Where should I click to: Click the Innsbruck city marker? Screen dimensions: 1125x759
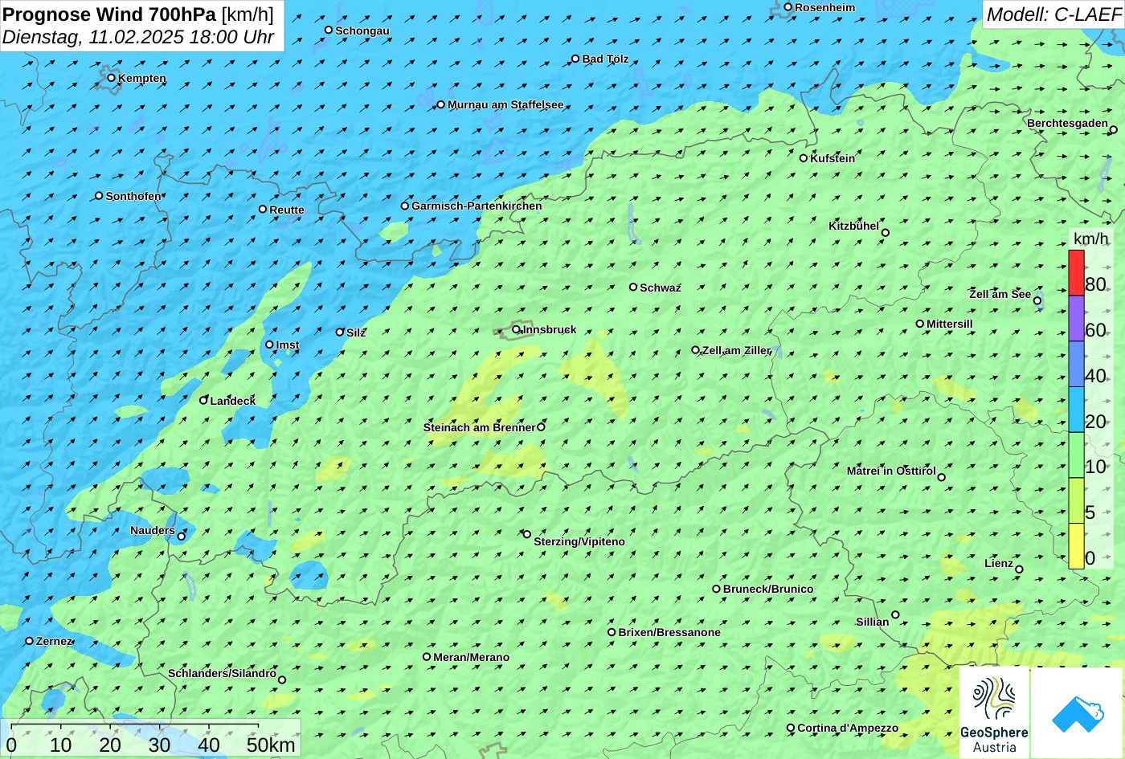pos(516,329)
